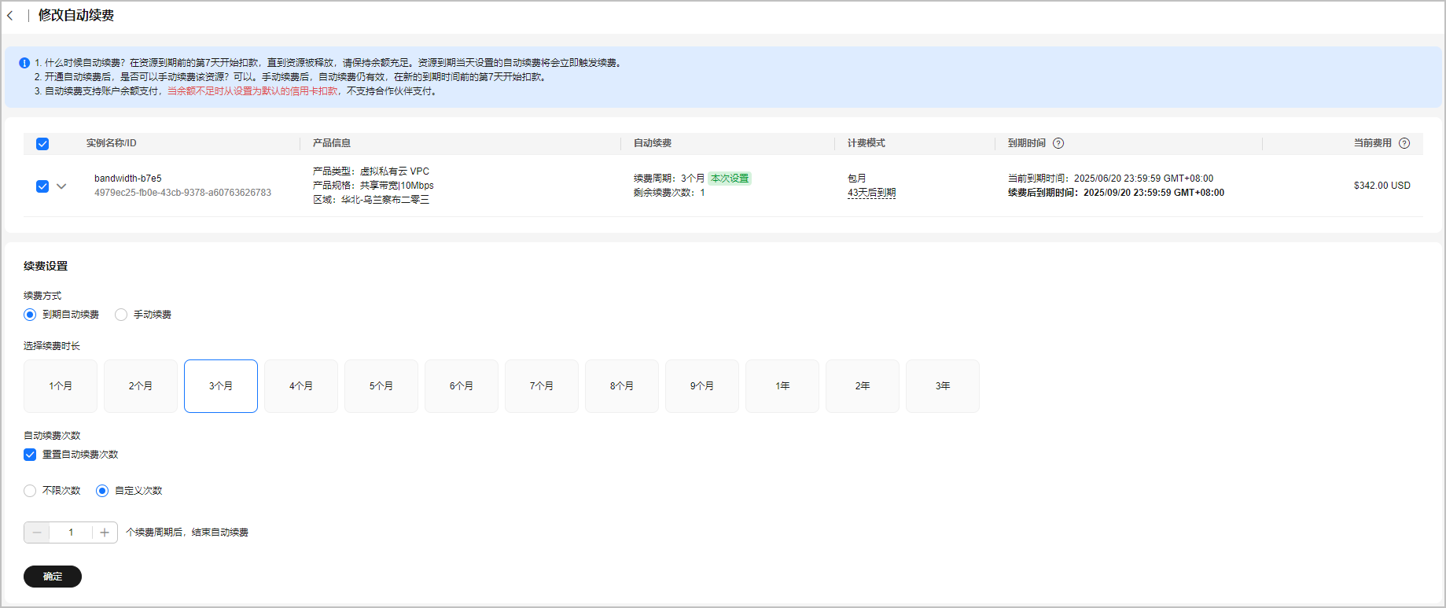Viewport: 1446px width, 608px height.
Task: Click the renewal count input field
Action: (71, 532)
